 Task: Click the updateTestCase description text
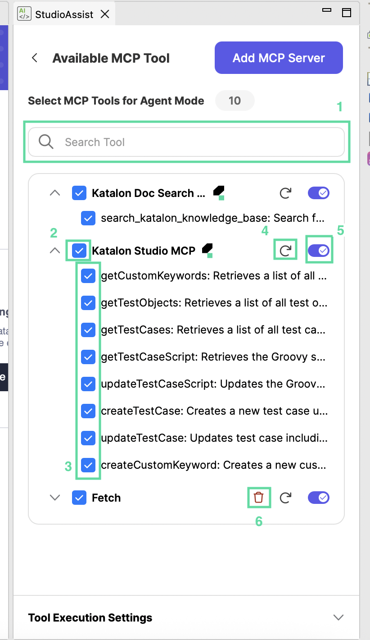coord(214,438)
